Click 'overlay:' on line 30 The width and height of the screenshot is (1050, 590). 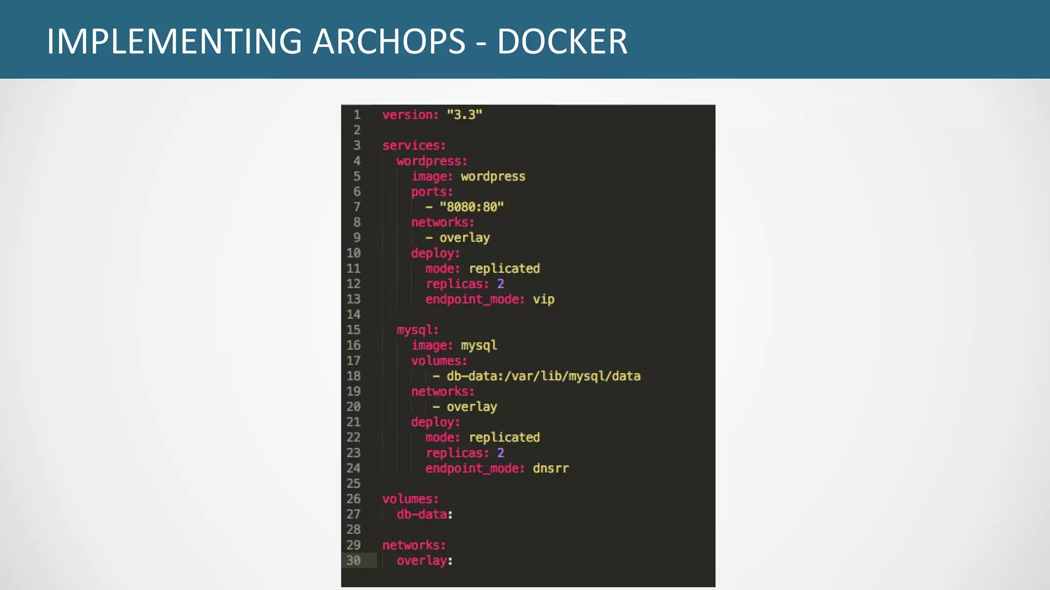(x=425, y=561)
